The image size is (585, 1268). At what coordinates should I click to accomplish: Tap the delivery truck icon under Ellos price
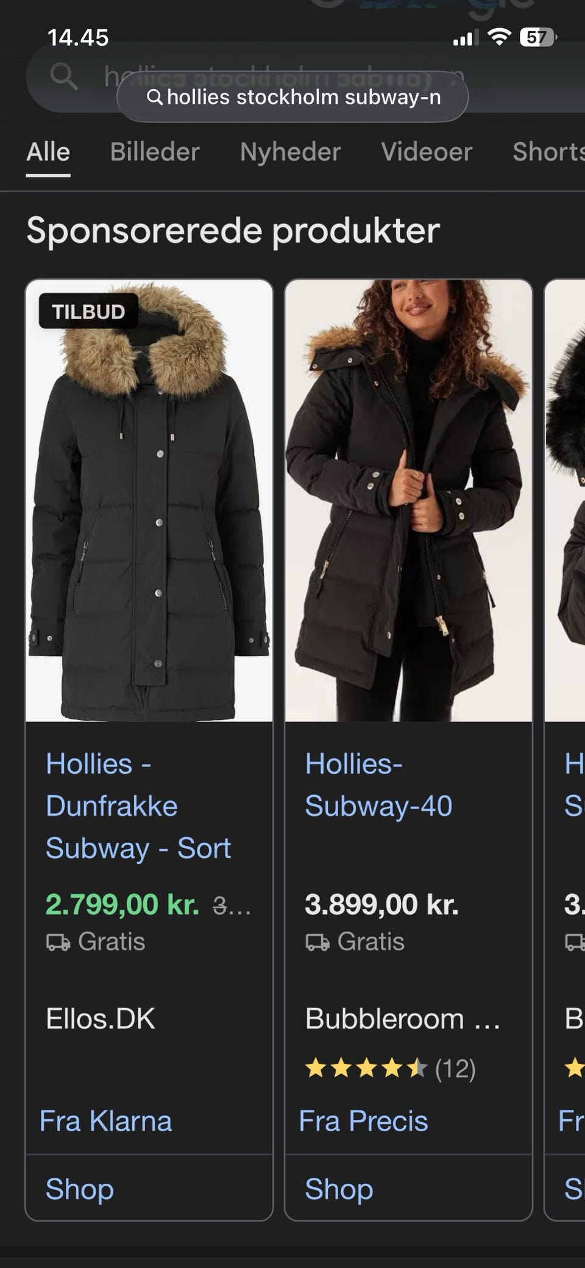point(58,943)
